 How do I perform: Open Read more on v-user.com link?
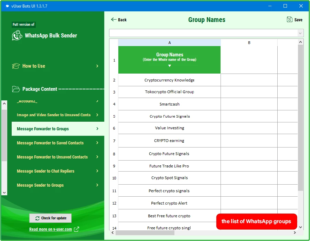(x=51, y=229)
